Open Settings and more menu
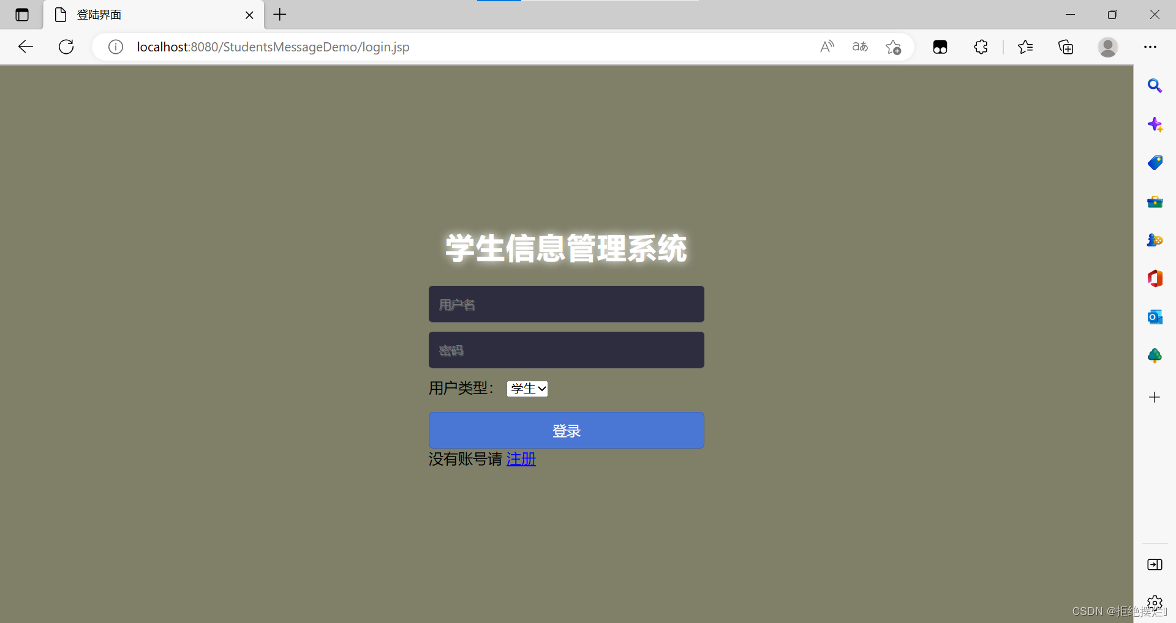This screenshot has width=1176, height=623. click(x=1150, y=47)
